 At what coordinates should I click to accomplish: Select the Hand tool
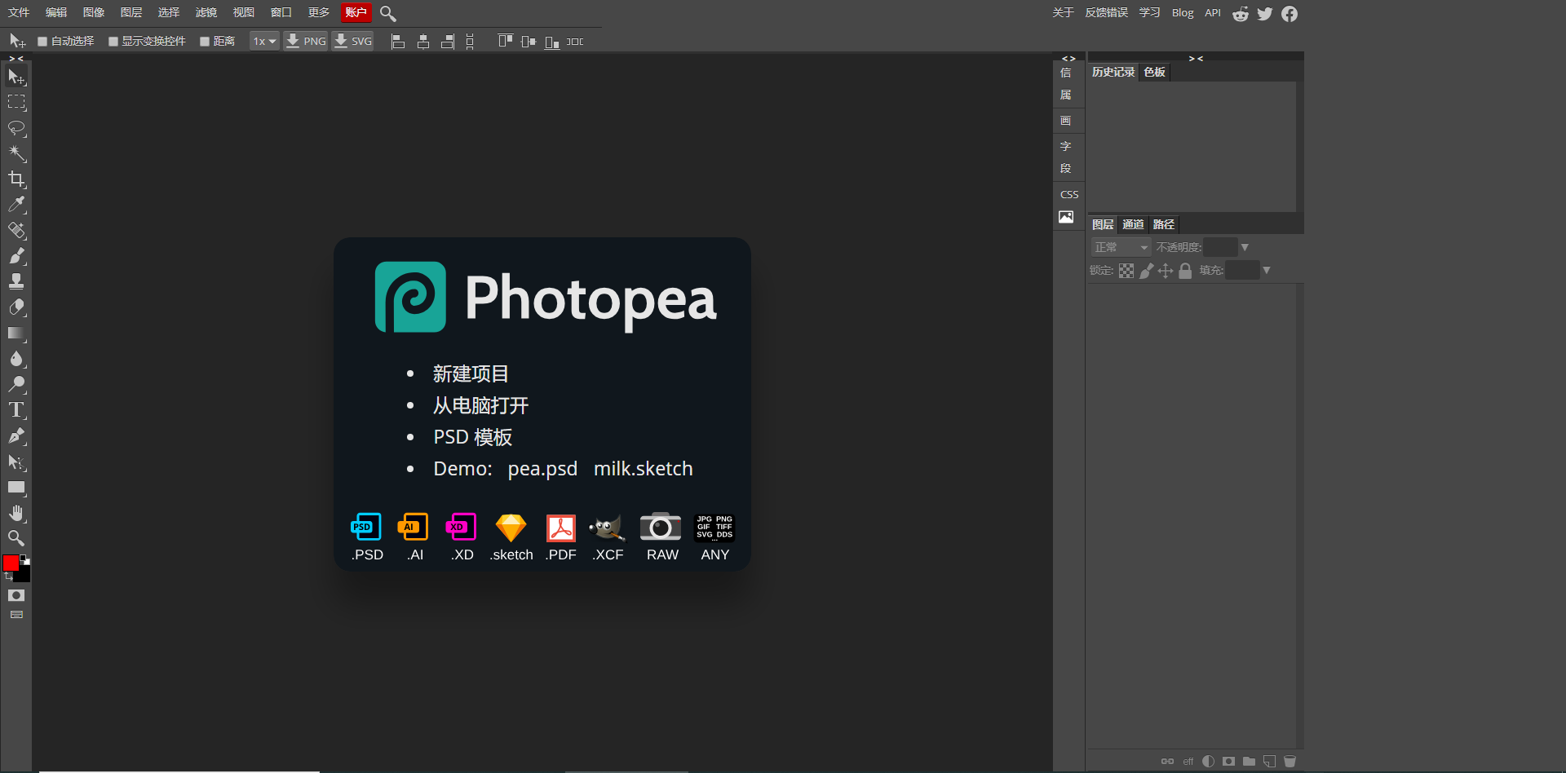(x=16, y=513)
